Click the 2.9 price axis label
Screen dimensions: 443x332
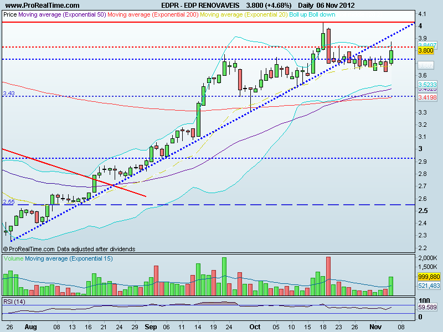423,162
